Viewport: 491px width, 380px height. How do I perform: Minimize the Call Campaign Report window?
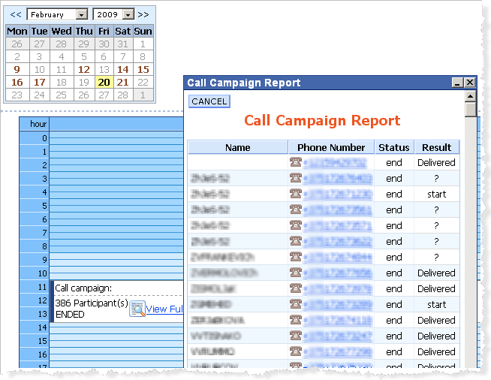(457, 83)
